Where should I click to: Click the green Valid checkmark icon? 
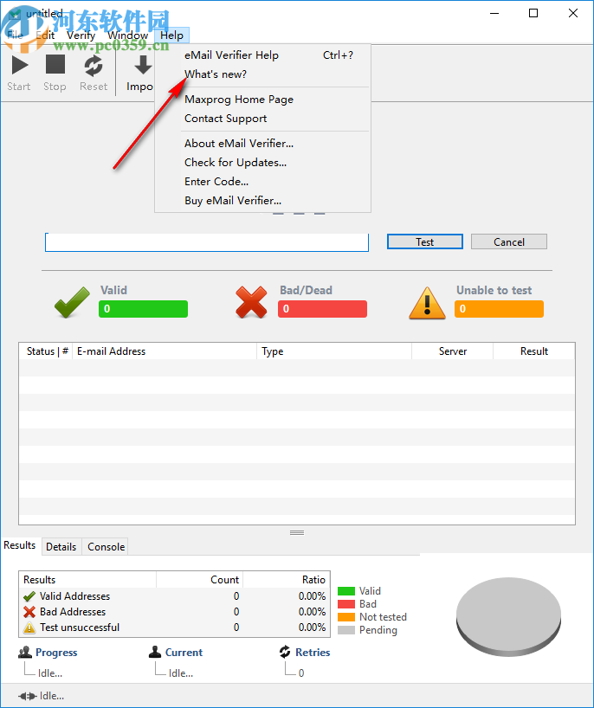[72, 302]
